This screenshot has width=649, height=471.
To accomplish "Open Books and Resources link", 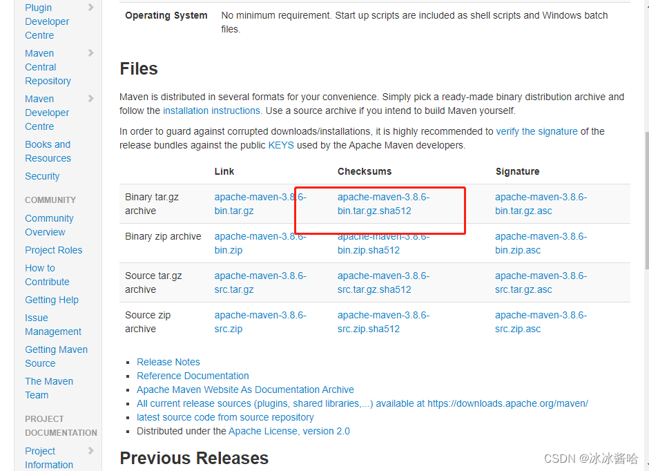I will point(48,151).
